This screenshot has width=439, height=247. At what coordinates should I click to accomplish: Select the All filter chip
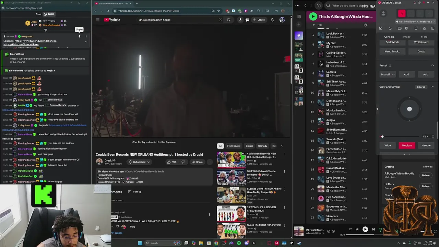220,146
